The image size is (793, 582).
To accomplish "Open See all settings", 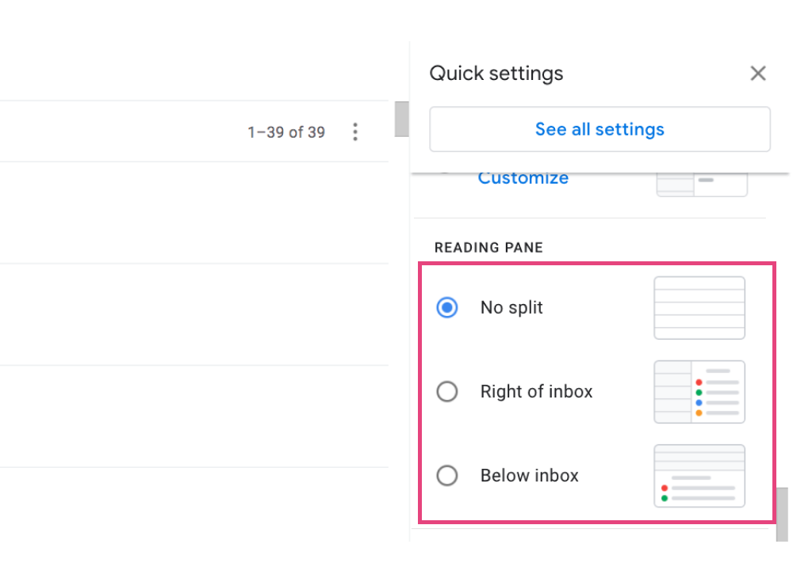I will pos(600,129).
